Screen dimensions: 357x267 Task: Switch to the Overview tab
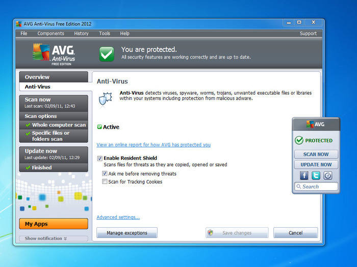coord(37,77)
